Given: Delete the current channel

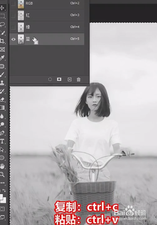Looking at the screenshot, I should tap(78, 79).
